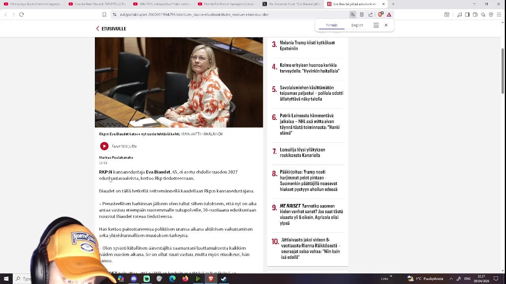Screen dimensions: 506x284
Task: Open the Leo AI sparkle icon
Action: (x=483, y=15)
